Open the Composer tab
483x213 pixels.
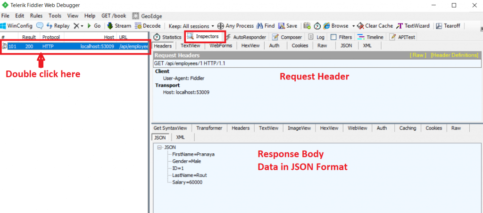click(x=287, y=37)
